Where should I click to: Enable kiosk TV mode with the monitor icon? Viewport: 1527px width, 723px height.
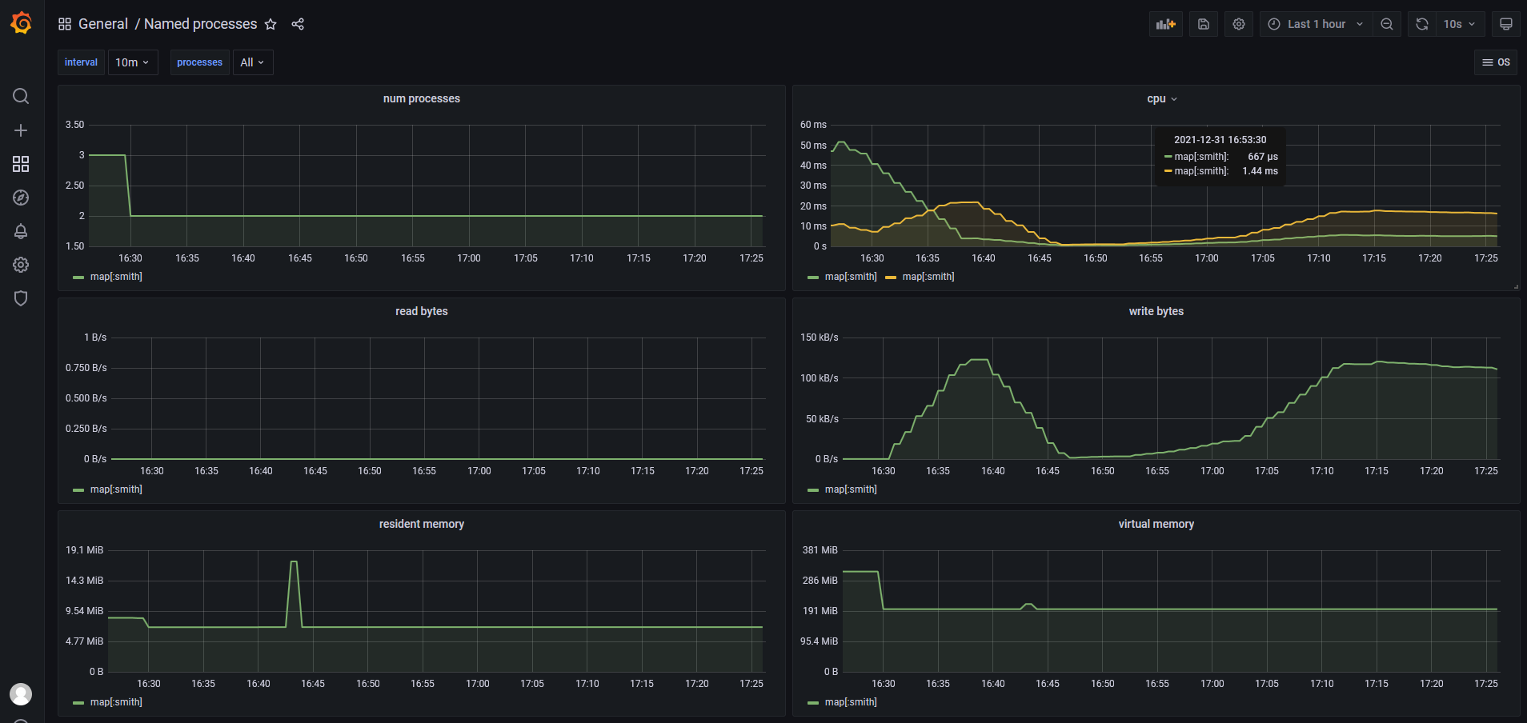pyautogui.click(x=1505, y=24)
